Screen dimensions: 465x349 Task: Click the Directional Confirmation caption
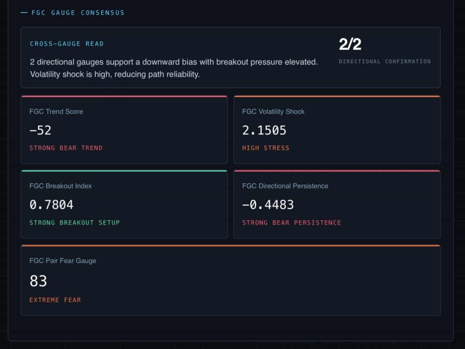coord(385,62)
